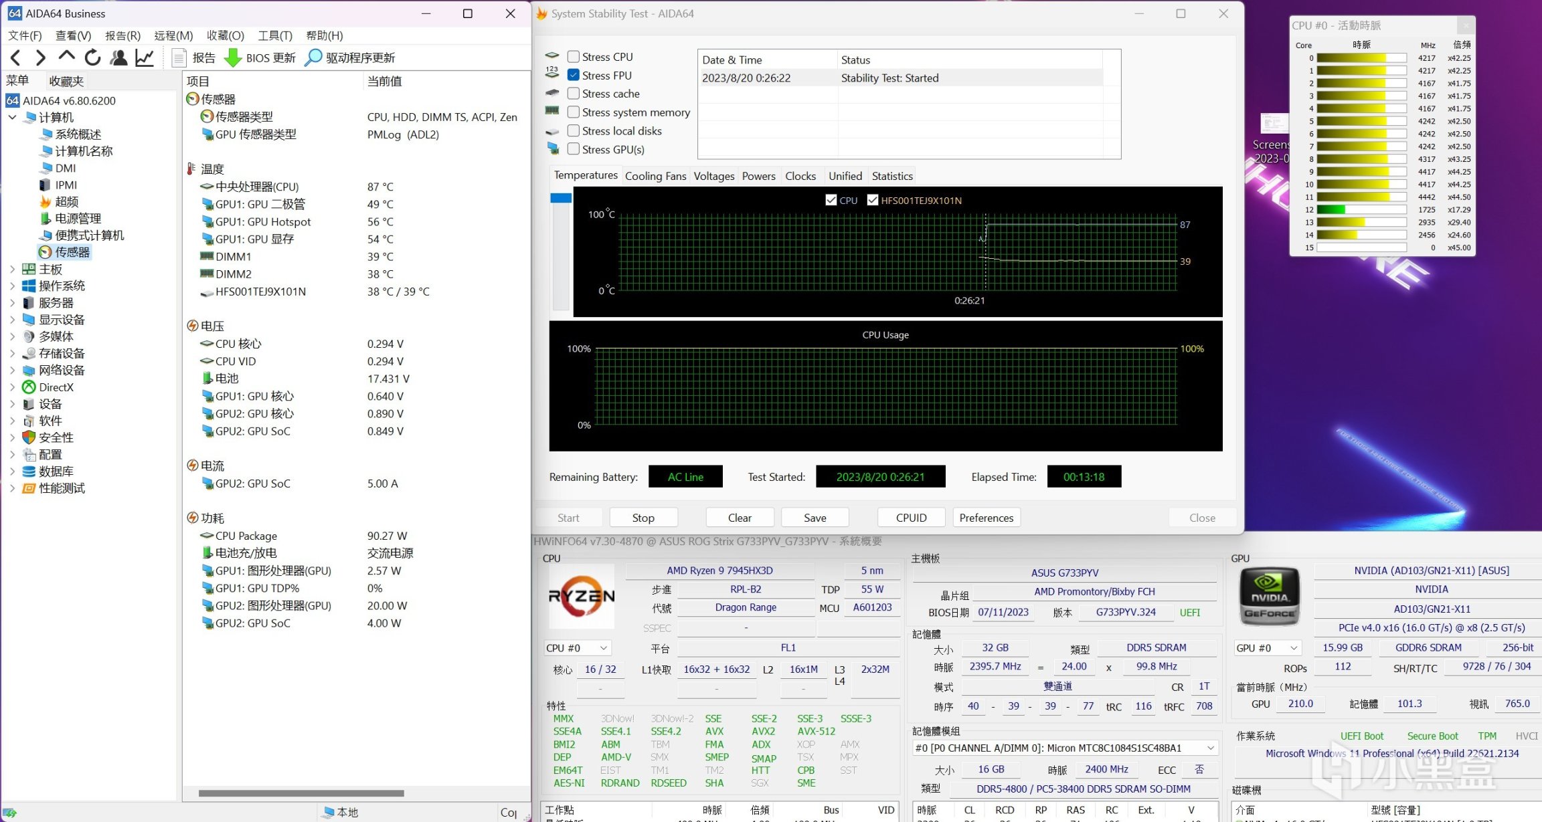
Task: Click the user/contact icon in toolbar
Action: coord(119,58)
